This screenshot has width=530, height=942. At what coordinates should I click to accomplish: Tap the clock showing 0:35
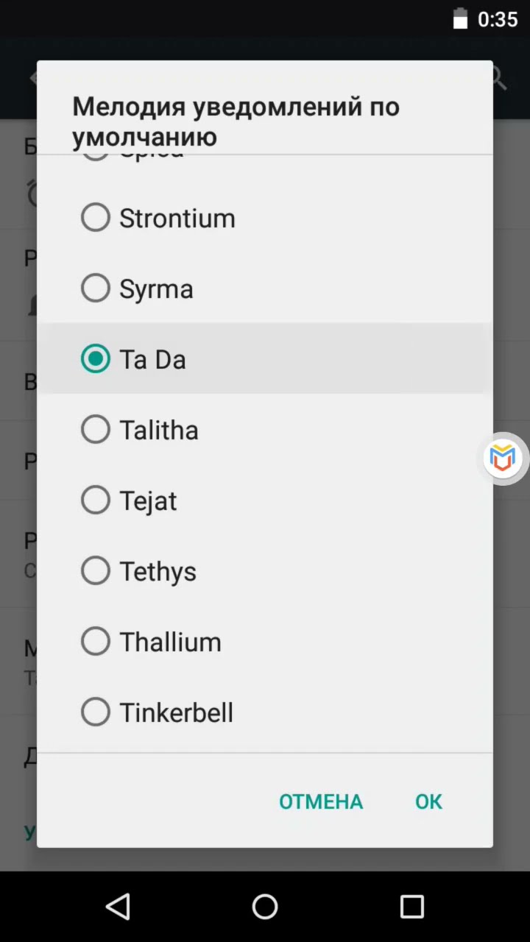click(498, 19)
